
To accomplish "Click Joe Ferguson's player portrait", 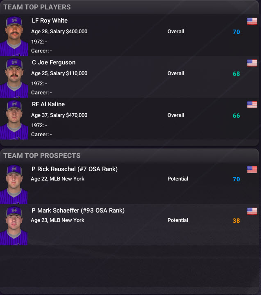I will click(x=14, y=78).
